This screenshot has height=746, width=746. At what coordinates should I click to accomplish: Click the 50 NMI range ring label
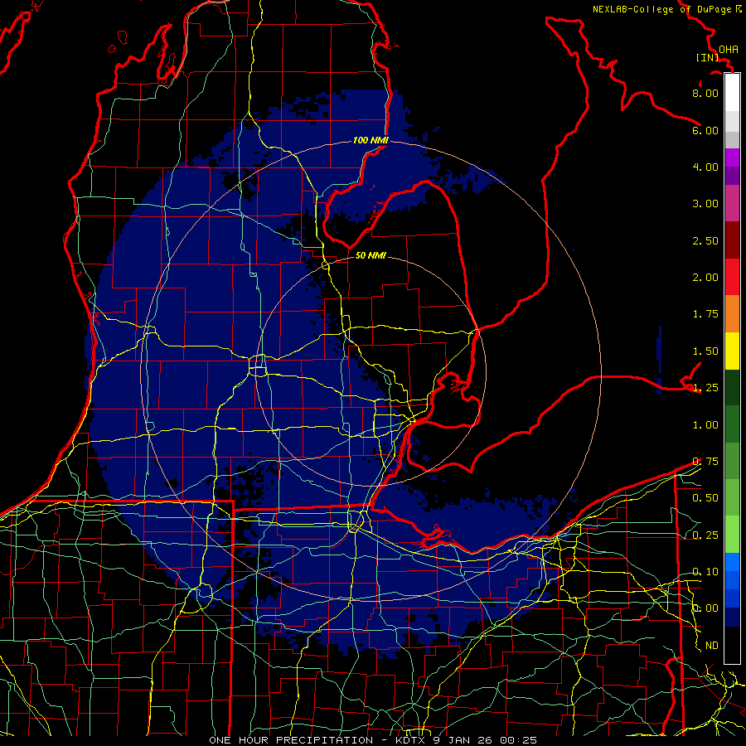pyautogui.click(x=371, y=255)
